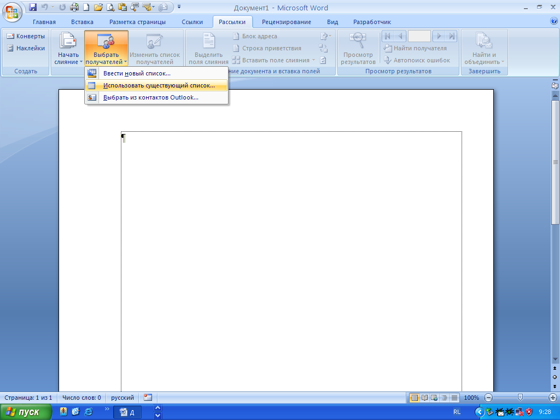Click the 100% zoom magnifier icon
560x420 pixels.
tap(135, 7)
